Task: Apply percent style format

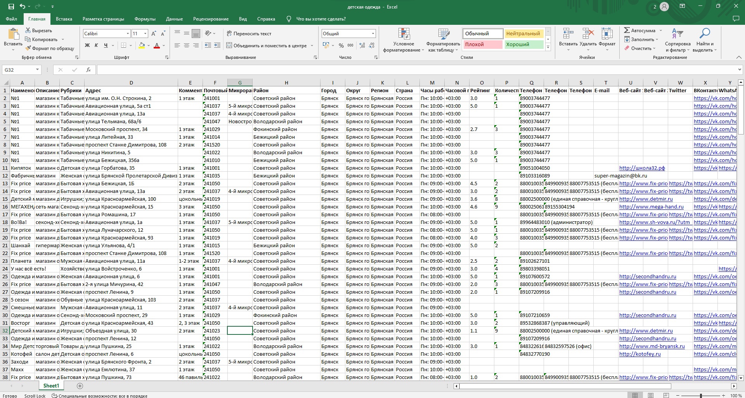Action: [x=341, y=45]
